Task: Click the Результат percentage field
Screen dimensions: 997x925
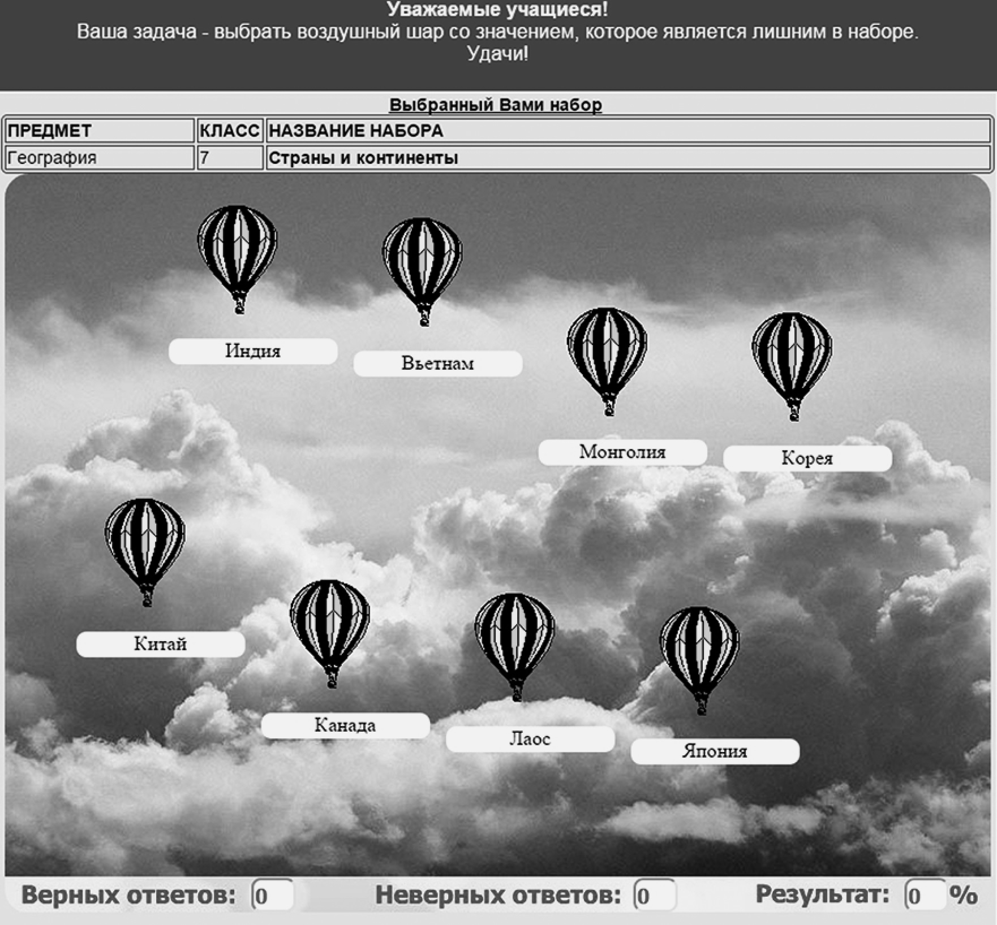Action: point(926,896)
